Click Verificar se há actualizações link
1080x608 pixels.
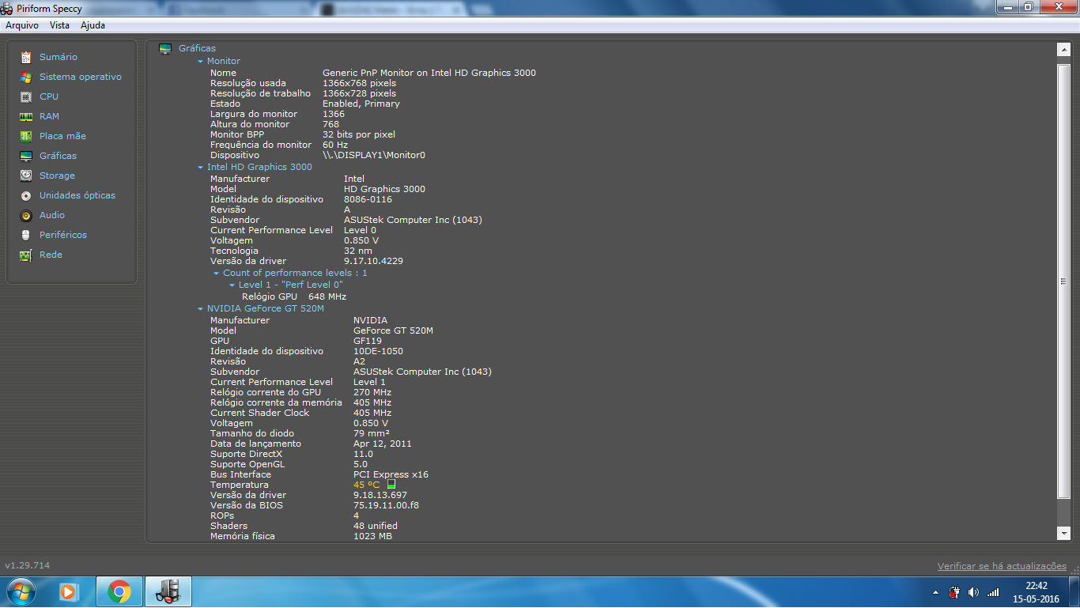click(x=1002, y=566)
